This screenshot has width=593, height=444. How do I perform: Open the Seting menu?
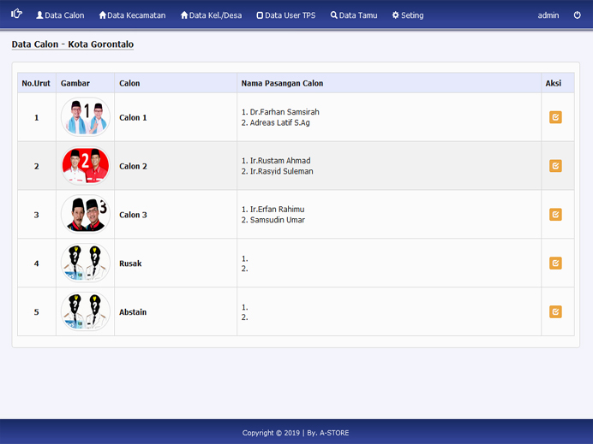[x=407, y=15]
